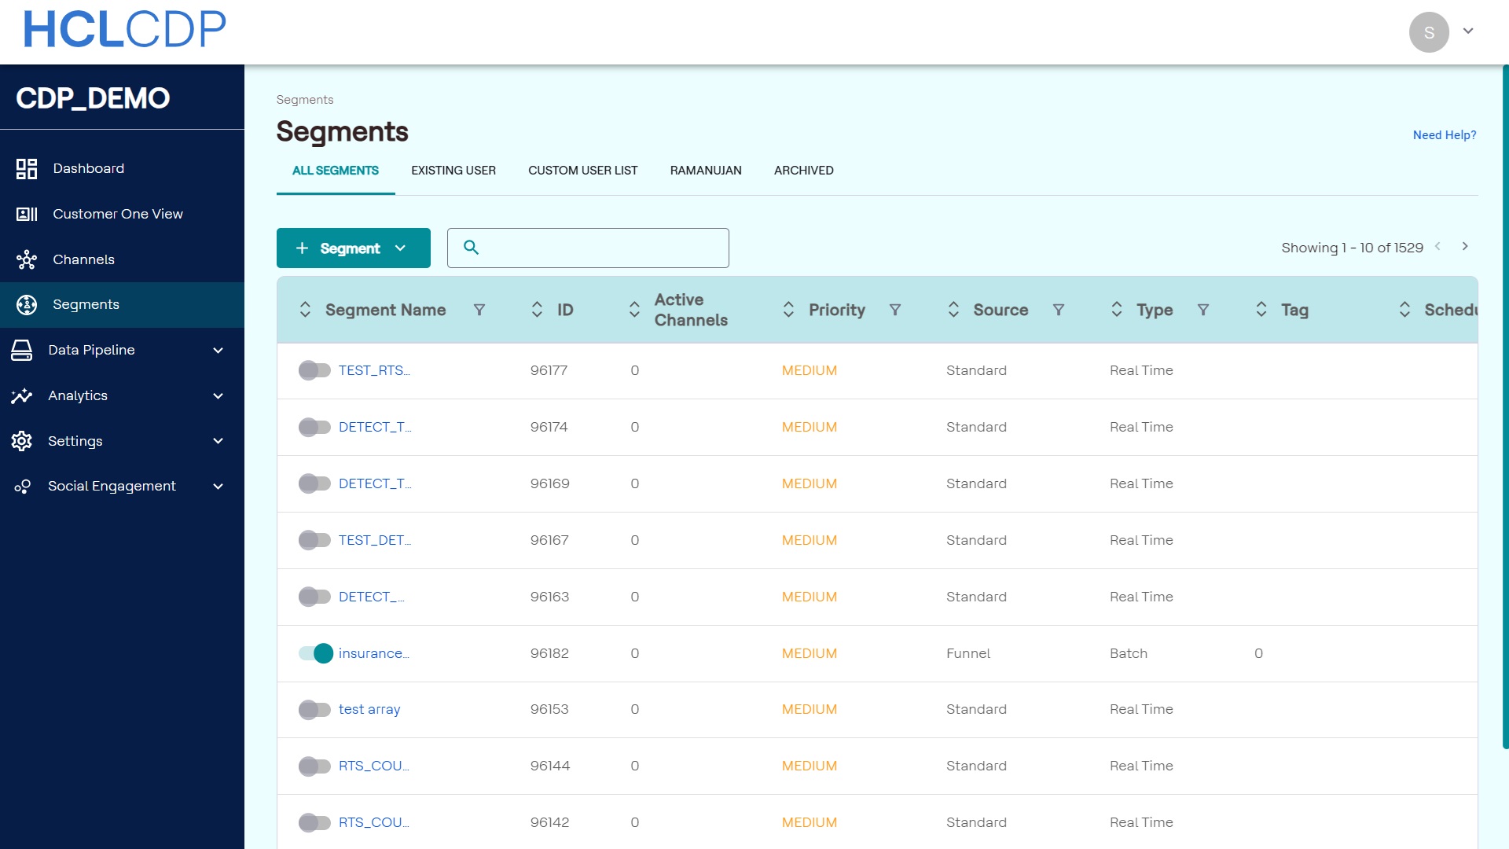Viewport: 1509px width, 849px height.
Task: Enable the test array segment toggle
Action: click(315, 710)
